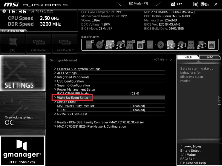222x166 pixels.
Task: Click the Boot Priority heading
Action: point(90,37)
